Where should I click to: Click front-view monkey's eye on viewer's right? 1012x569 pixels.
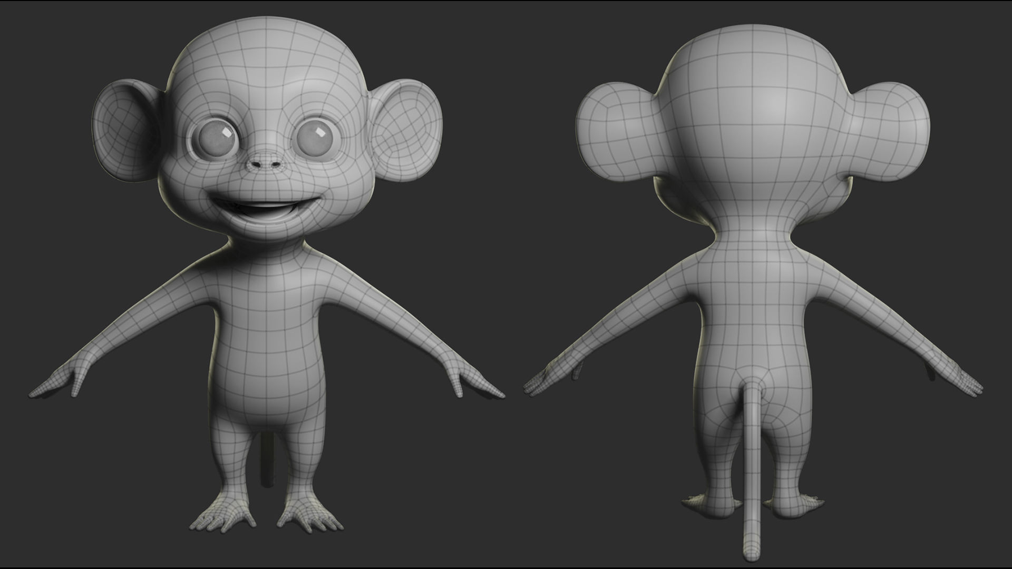click(x=317, y=139)
